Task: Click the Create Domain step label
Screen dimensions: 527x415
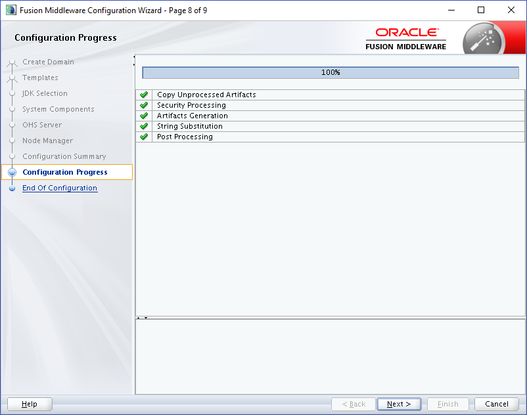Action: point(48,62)
